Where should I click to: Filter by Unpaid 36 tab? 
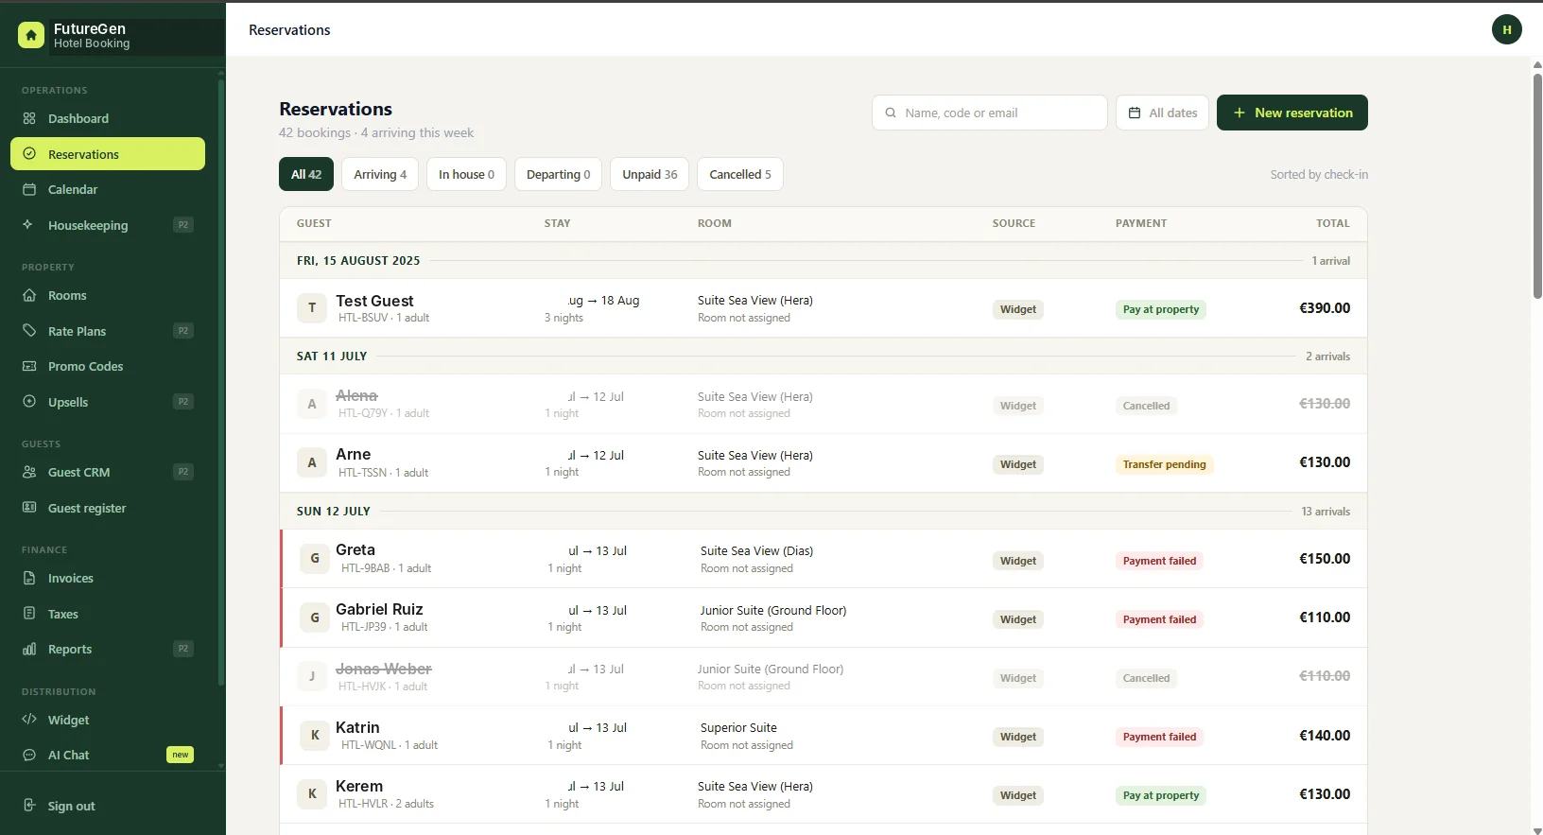(650, 174)
